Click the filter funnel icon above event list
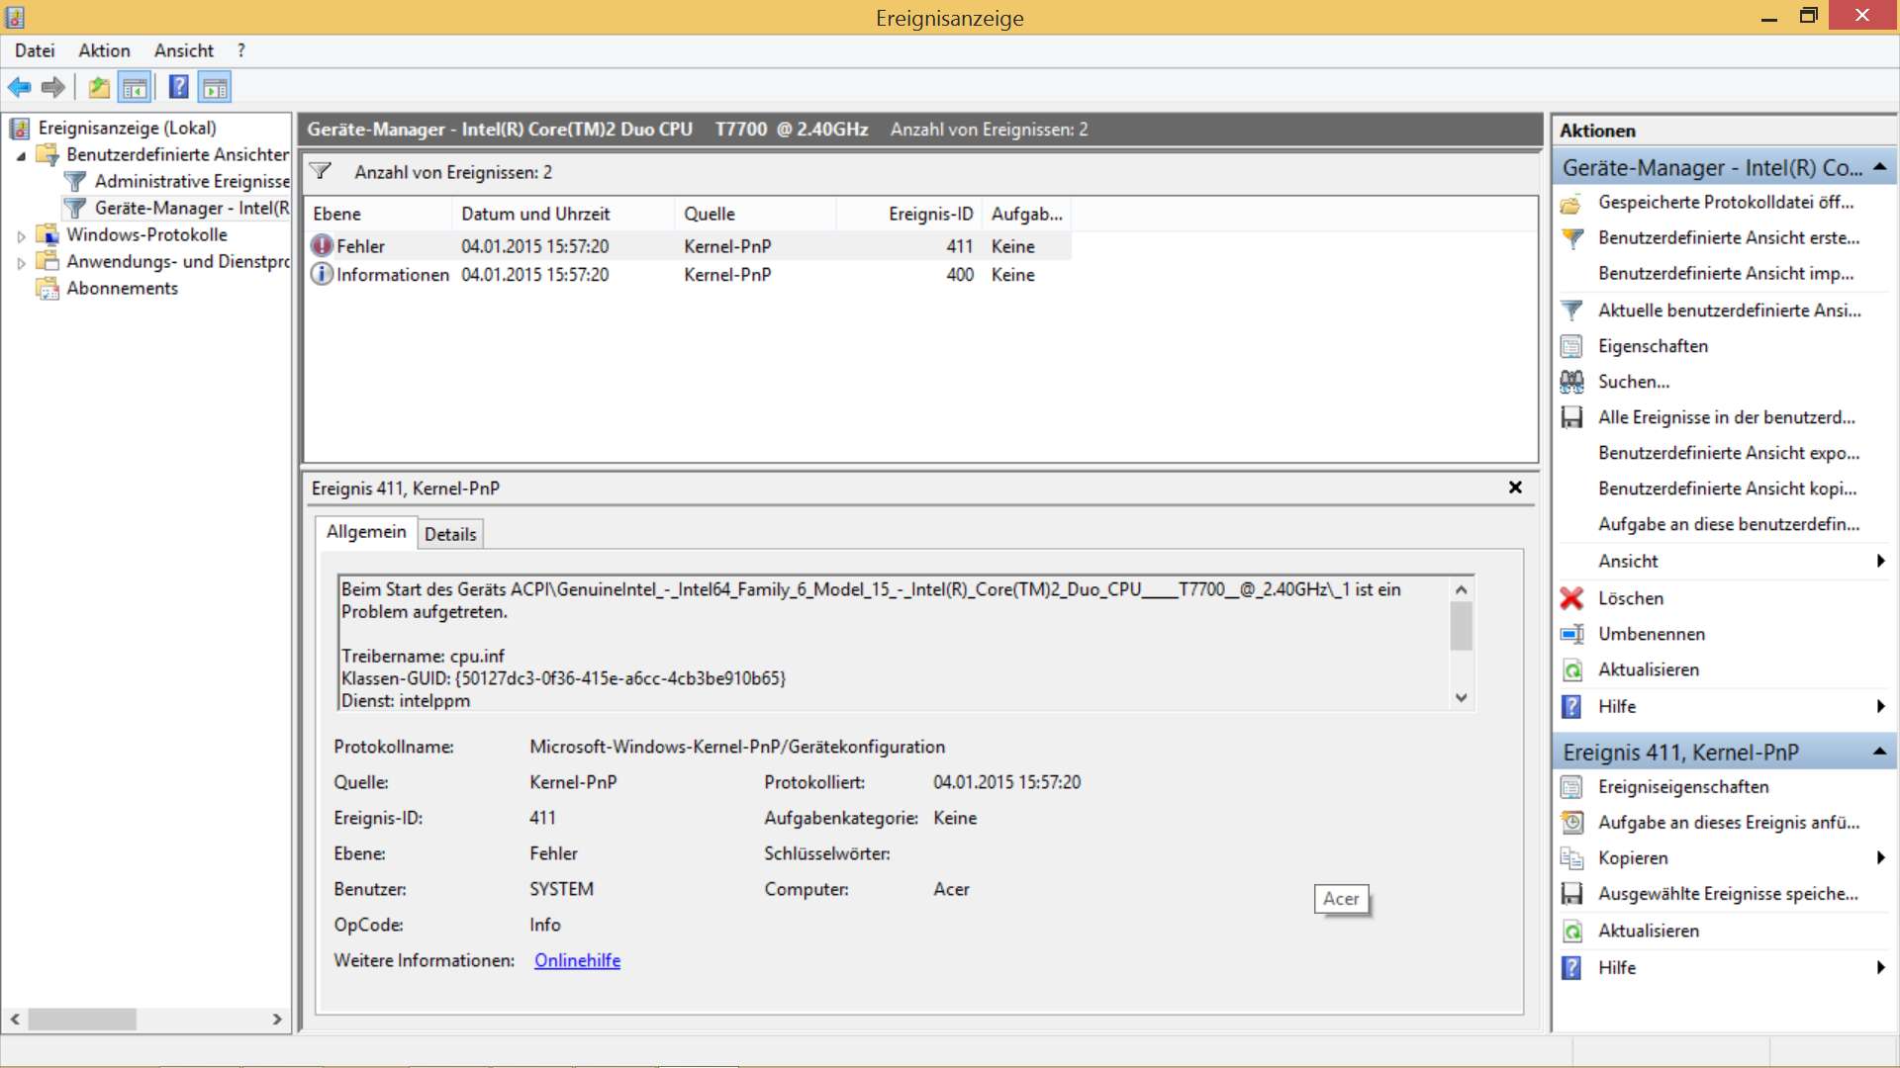 point(321,171)
